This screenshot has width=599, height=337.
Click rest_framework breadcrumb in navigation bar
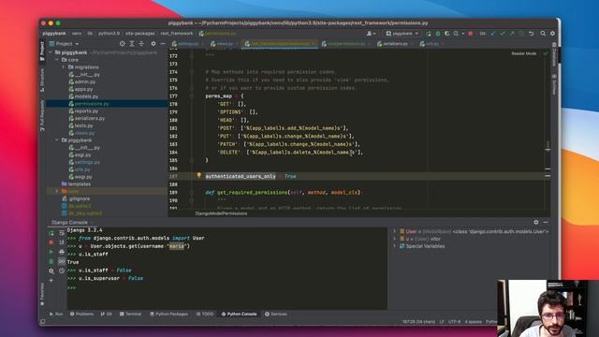pos(177,34)
